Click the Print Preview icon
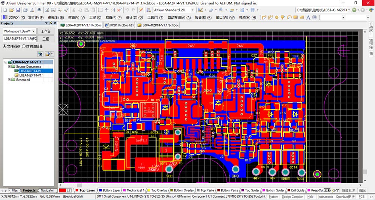Image resolution: width=375 pixels, height=200 pixels. (x=31, y=10)
